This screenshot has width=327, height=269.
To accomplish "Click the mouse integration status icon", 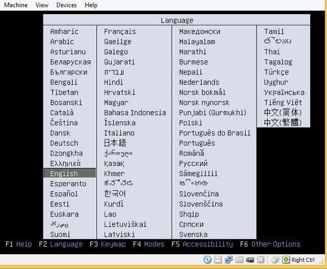I will (276, 259).
